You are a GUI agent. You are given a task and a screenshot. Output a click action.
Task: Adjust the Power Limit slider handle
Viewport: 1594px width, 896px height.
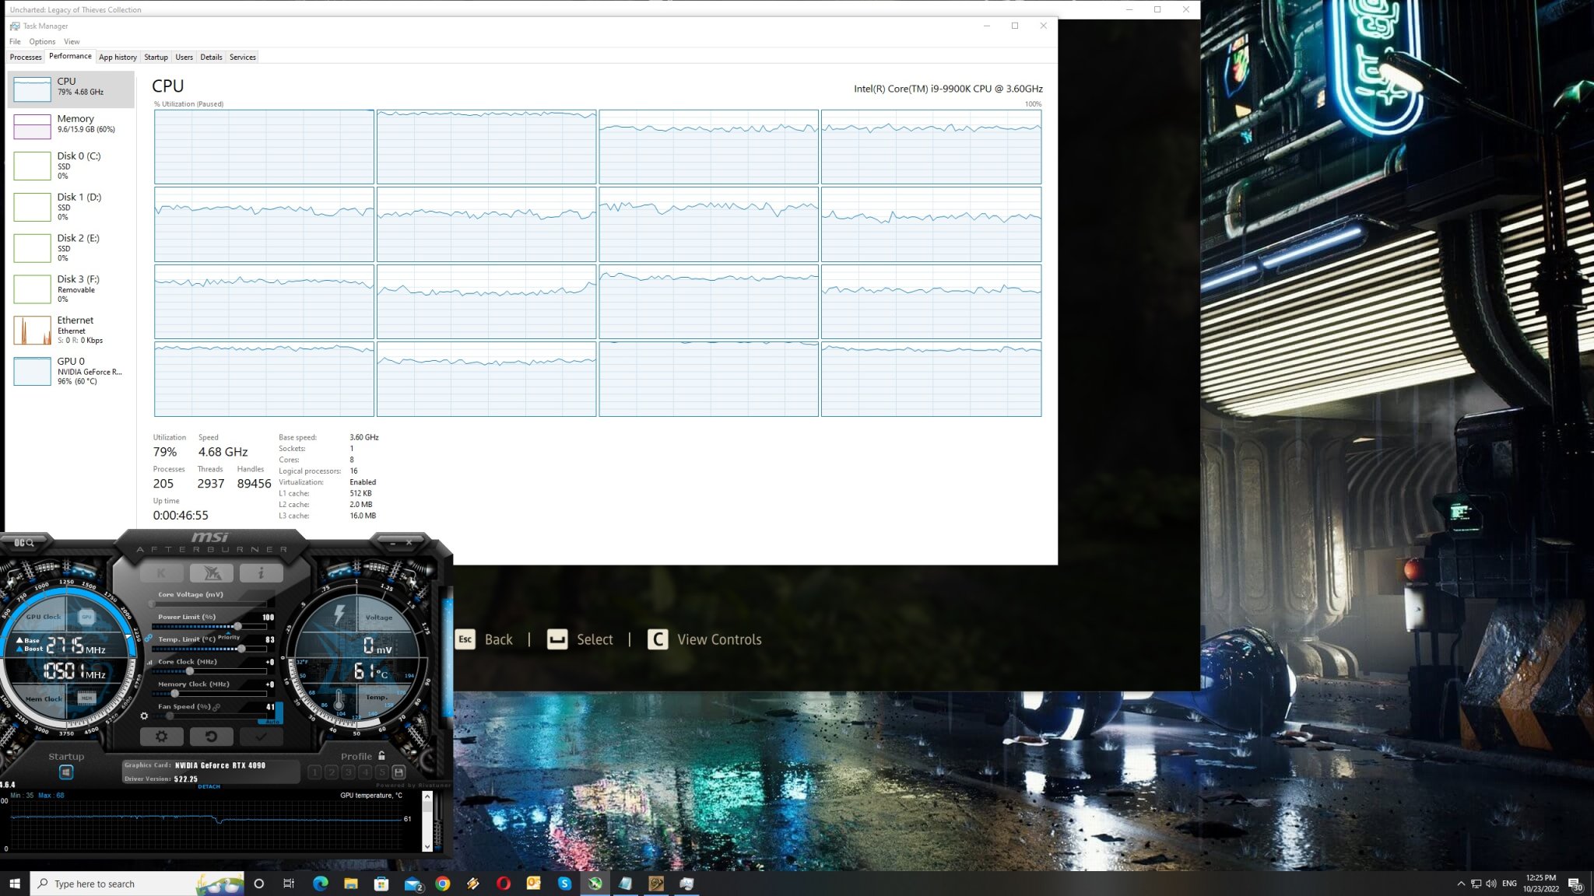(237, 626)
